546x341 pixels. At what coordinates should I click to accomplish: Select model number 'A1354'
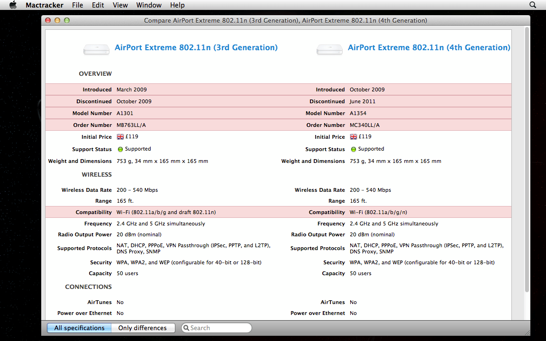[358, 113]
